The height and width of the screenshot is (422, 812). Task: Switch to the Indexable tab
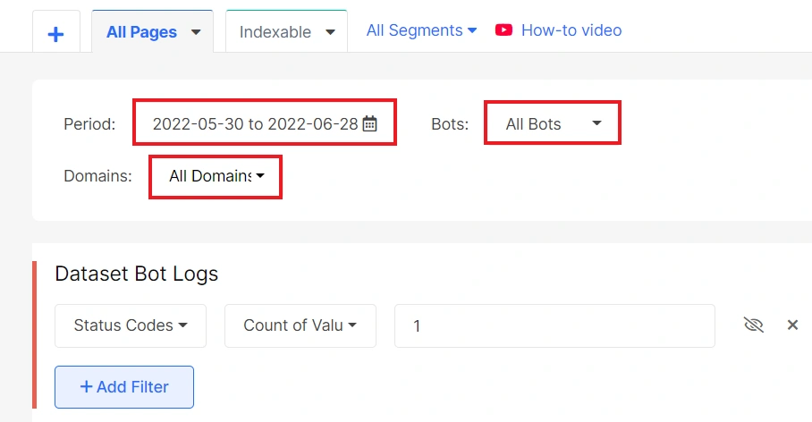tap(275, 32)
